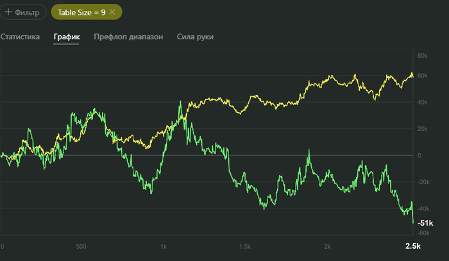This screenshot has width=449, height=261.
Task: Click the -20k y-axis label
Action: pyautogui.click(x=423, y=182)
